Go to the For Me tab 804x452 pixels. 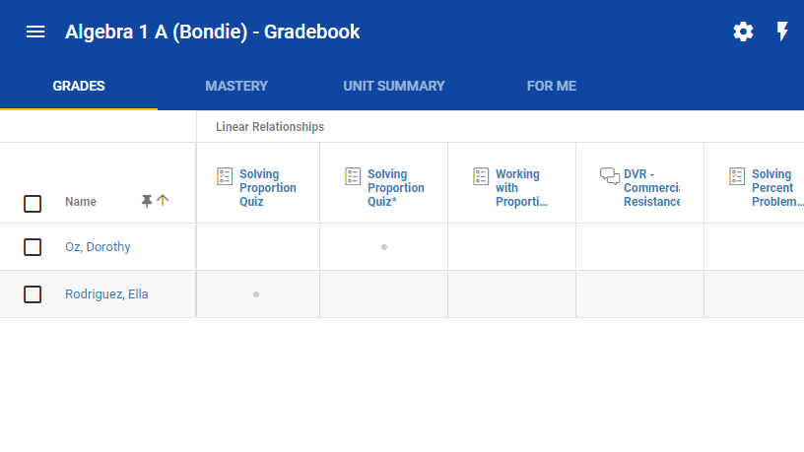coord(552,86)
